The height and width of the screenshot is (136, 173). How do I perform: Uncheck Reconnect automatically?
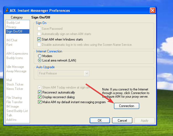pyautogui.click(x=40, y=92)
